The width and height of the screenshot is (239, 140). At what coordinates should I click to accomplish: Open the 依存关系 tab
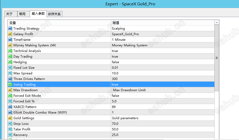(54, 14)
